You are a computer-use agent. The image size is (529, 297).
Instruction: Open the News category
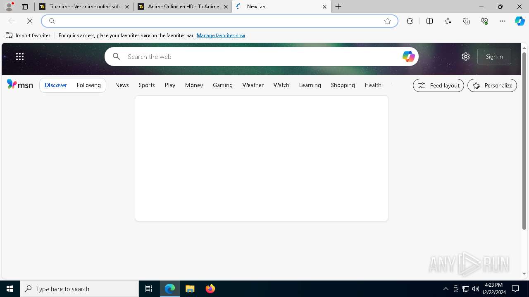(122, 85)
